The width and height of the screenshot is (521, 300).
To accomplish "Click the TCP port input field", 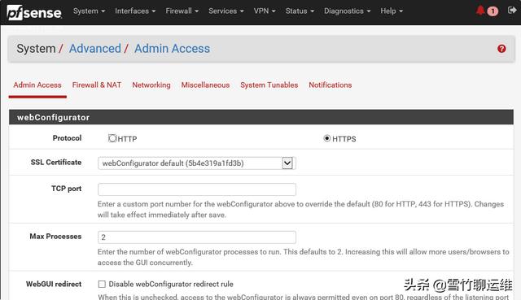I will [197, 189].
